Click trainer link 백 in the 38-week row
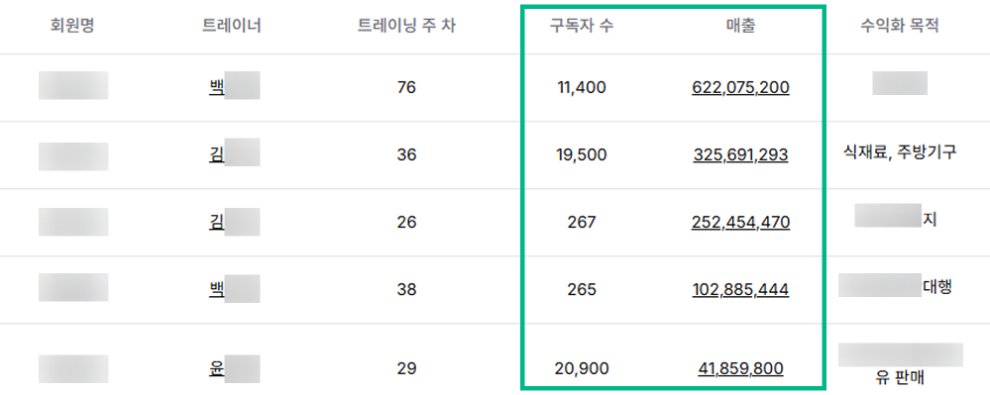Screen dimensions: 990x395 pos(217,290)
